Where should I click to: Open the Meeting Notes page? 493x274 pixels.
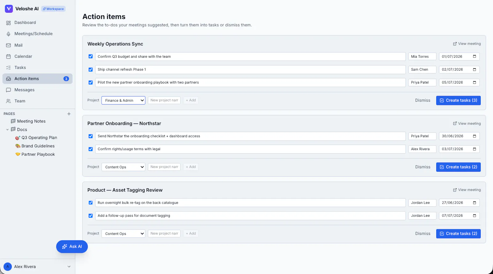pyautogui.click(x=31, y=121)
